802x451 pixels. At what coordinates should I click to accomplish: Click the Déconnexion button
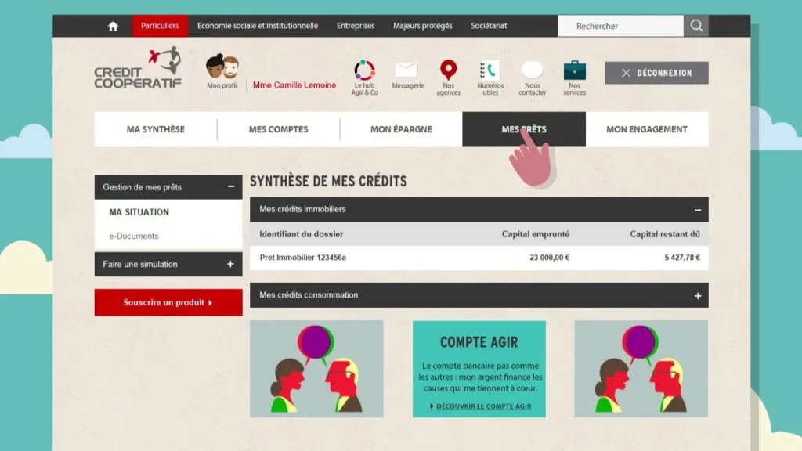pyautogui.click(x=657, y=73)
